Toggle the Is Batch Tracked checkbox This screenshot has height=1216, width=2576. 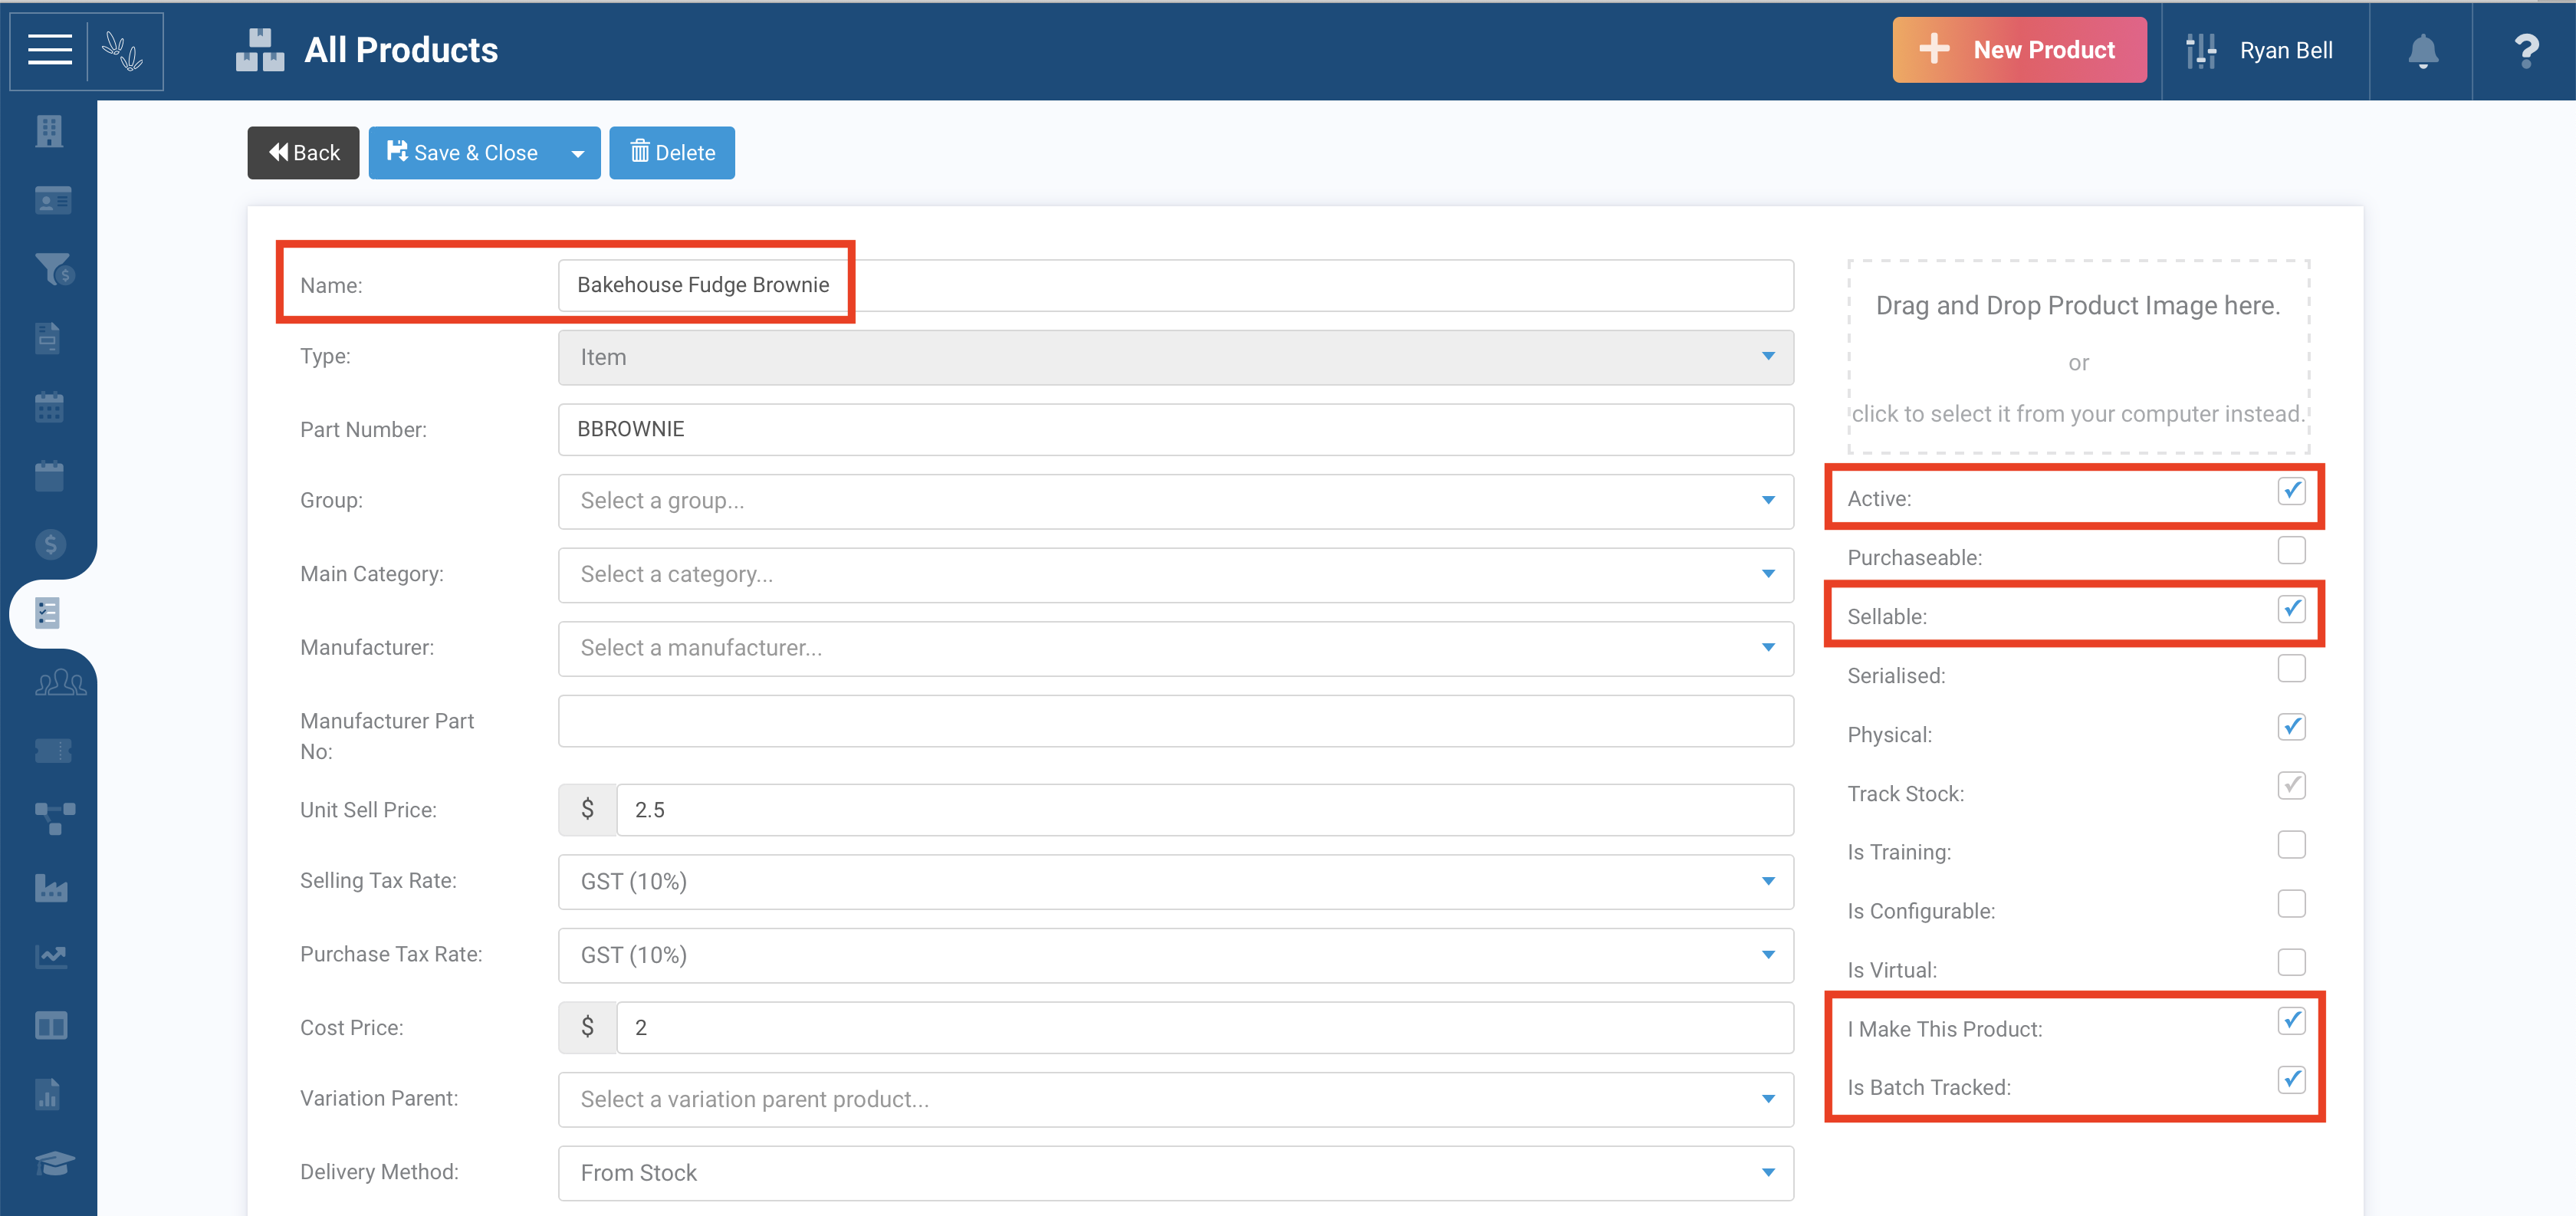[x=2291, y=1080]
